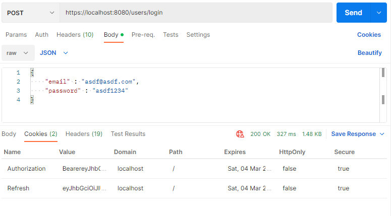This screenshot has width=391, height=216.
Task: Click the Authorization cookie's expiry date
Action: (x=249, y=169)
